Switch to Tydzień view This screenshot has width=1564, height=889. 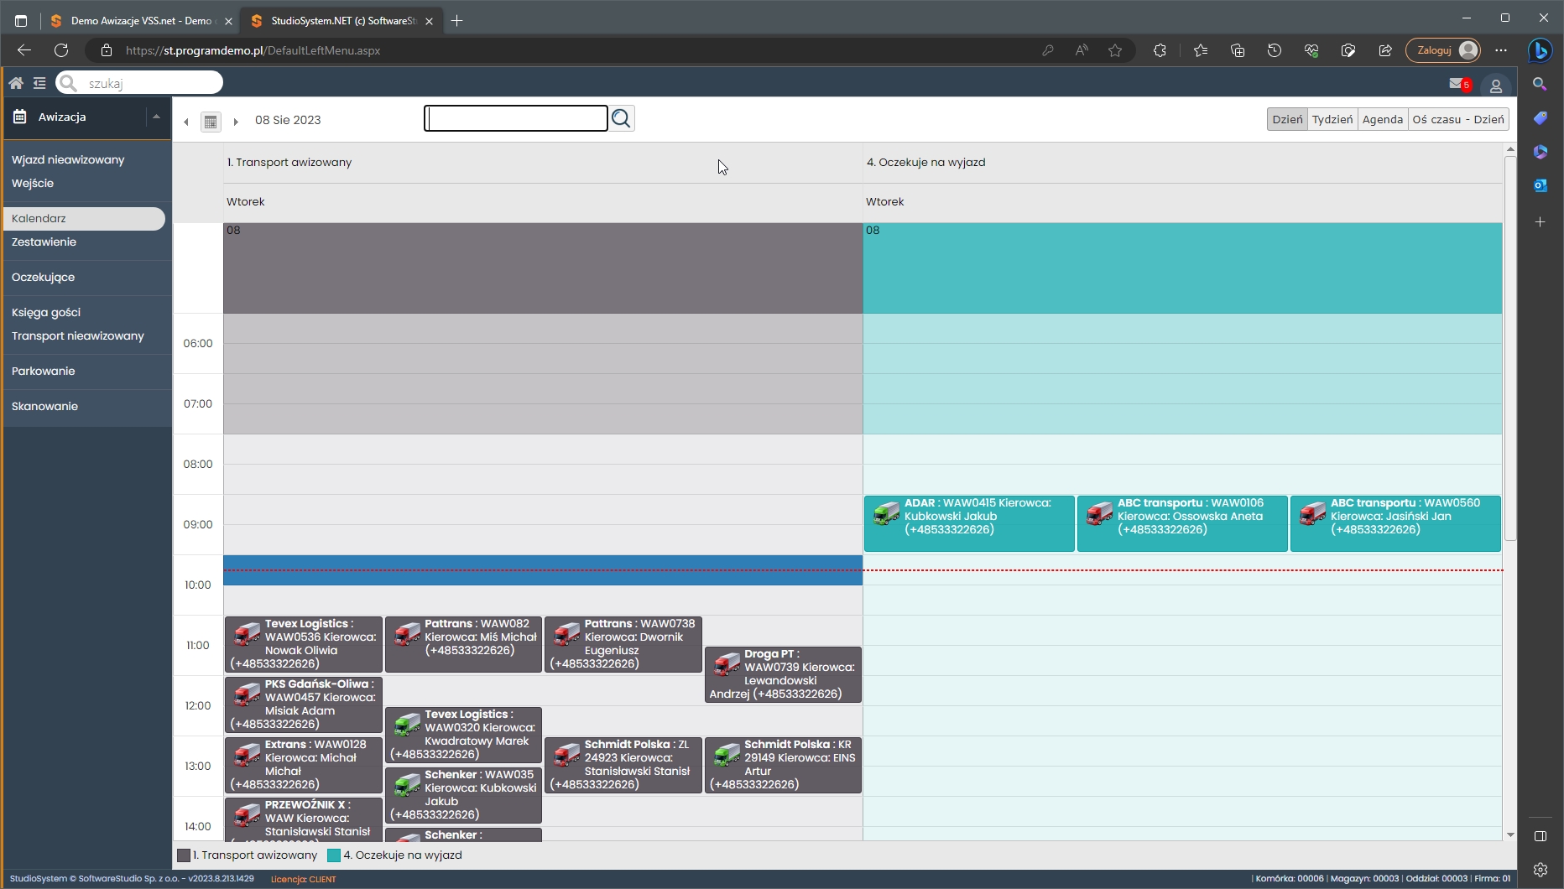(x=1332, y=119)
